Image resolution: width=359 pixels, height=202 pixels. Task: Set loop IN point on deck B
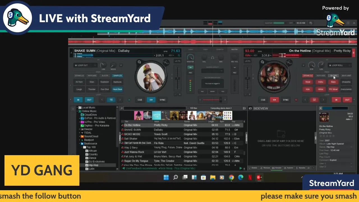click(336, 100)
